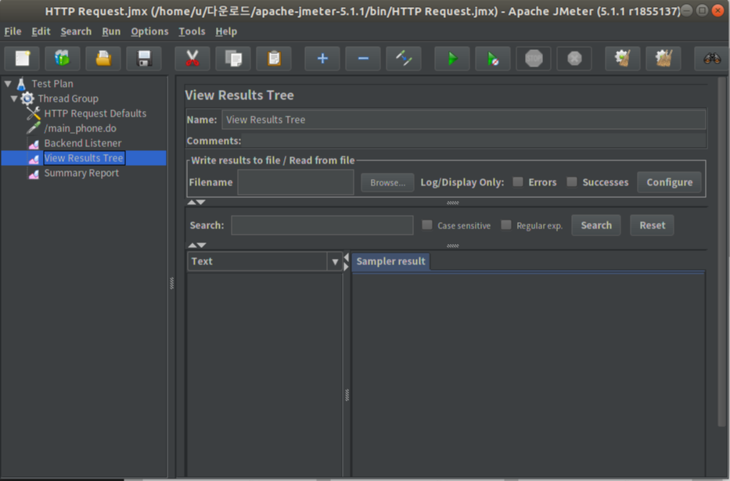Click the /main_phone.do sampler pipette icon
The image size is (730, 481).
tap(34, 128)
